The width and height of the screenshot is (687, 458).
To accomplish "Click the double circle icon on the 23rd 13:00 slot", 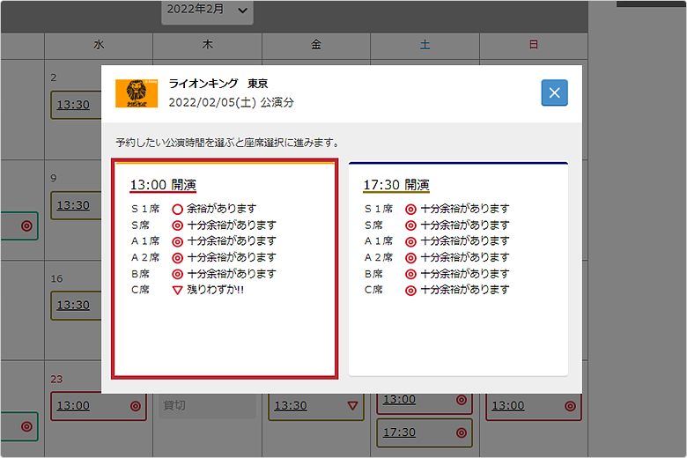I will tap(136, 406).
